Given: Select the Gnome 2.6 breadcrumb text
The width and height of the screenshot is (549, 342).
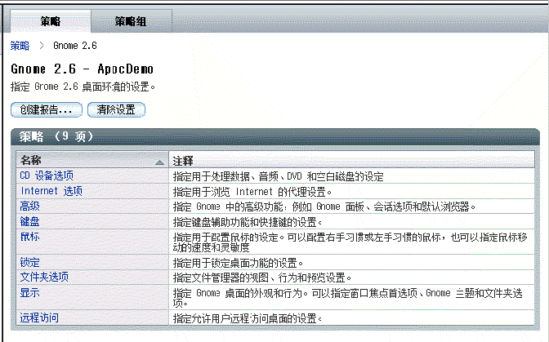Looking at the screenshot, I should pyautogui.click(x=75, y=46).
